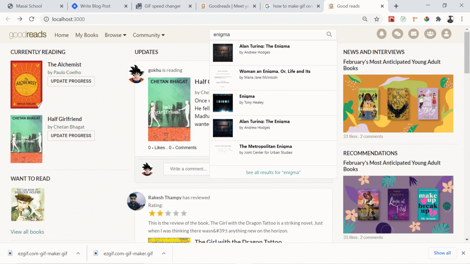Viewport: 470px width, 264px height.
Task: Close the GIF speed changer tab
Action: pos(190,6)
